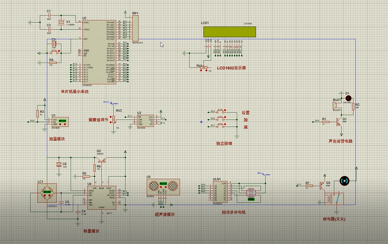Select the U2 microcontroller chip
Image resolution: width=388 pixels, height=244 pixels.
point(98,52)
